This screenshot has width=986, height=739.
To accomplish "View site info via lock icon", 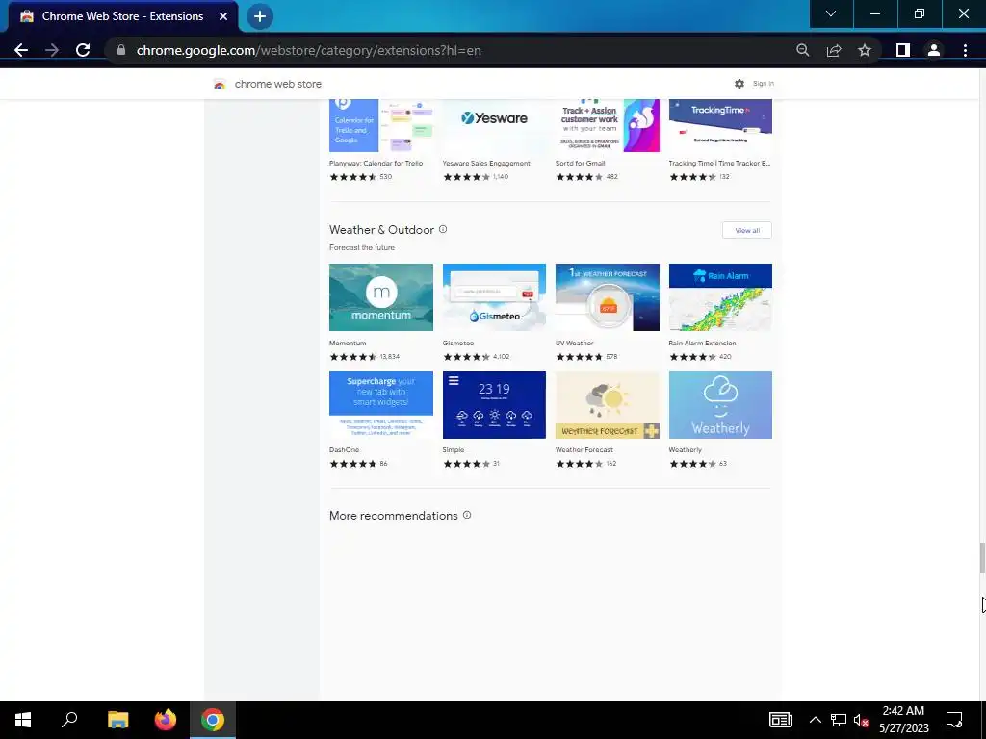I will click(120, 50).
